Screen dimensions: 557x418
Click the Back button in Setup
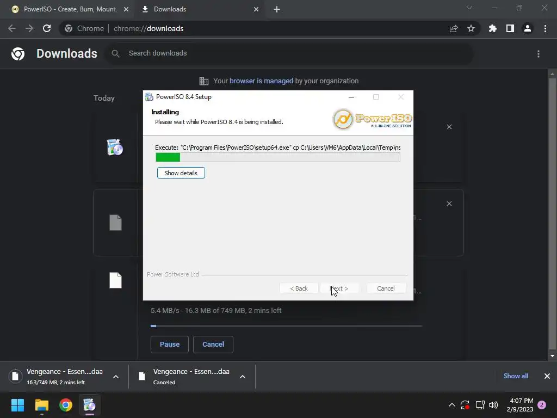(299, 288)
